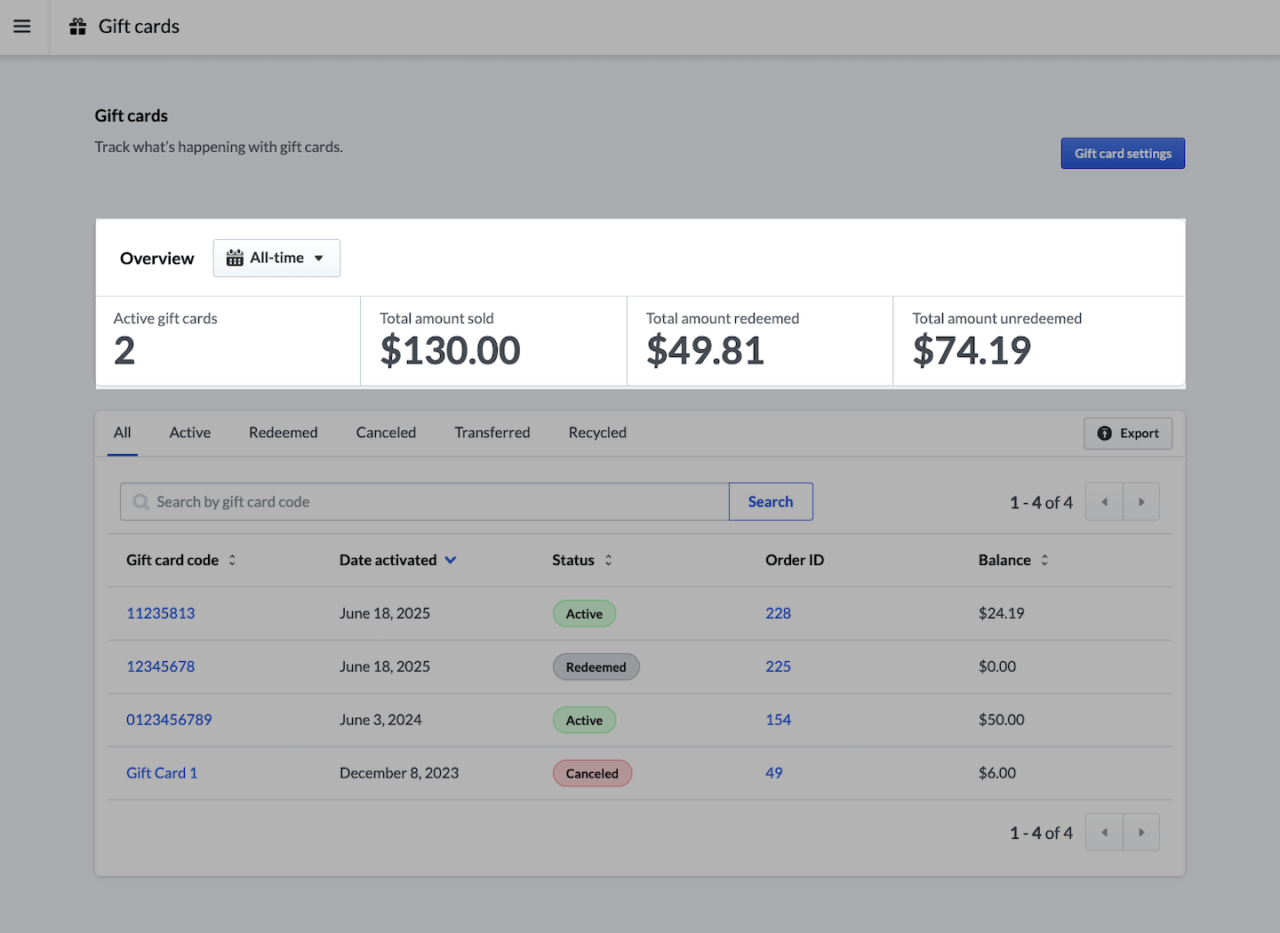Screen dimensions: 1280x933
Task: Show the Canceled gift cards tab
Action: pos(386,433)
